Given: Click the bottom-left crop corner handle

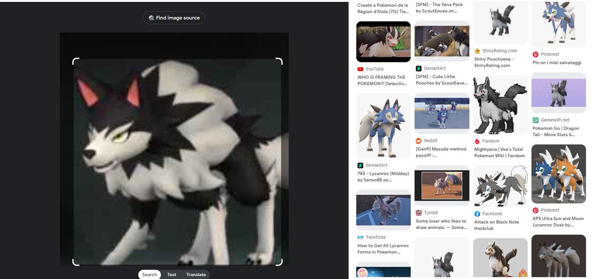Looking at the screenshot, I should [x=75, y=263].
